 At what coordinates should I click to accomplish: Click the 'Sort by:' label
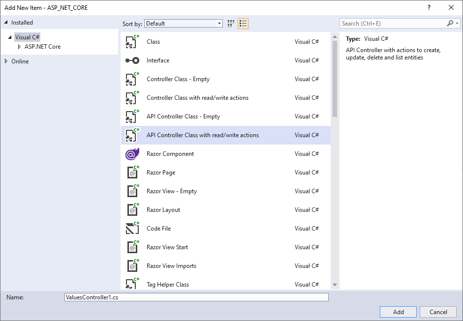[132, 24]
